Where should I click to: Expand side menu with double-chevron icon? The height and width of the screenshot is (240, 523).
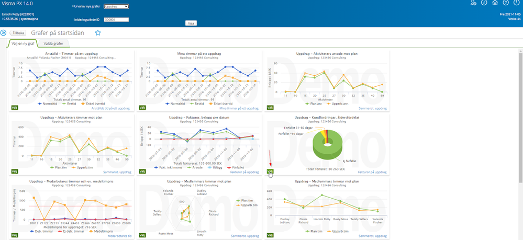pyautogui.click(x=4, y=32)
